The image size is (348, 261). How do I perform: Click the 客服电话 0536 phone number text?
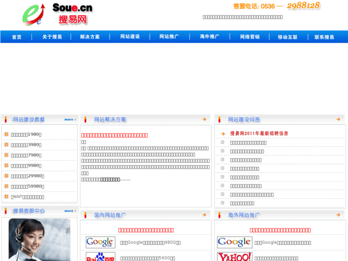(x=277, y=6)
